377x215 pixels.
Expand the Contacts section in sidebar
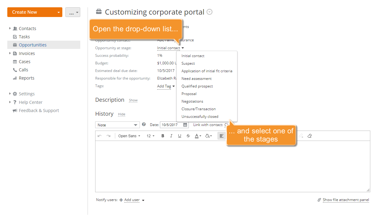(x=9, y=28)
